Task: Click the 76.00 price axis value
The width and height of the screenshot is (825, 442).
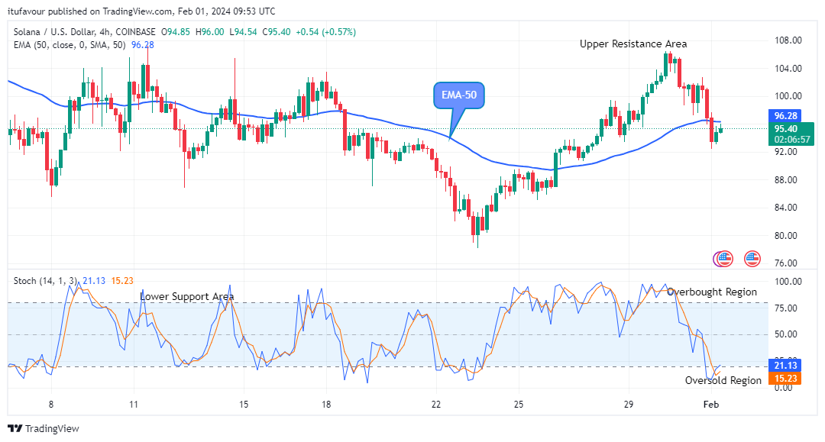Action: (786, 263)
